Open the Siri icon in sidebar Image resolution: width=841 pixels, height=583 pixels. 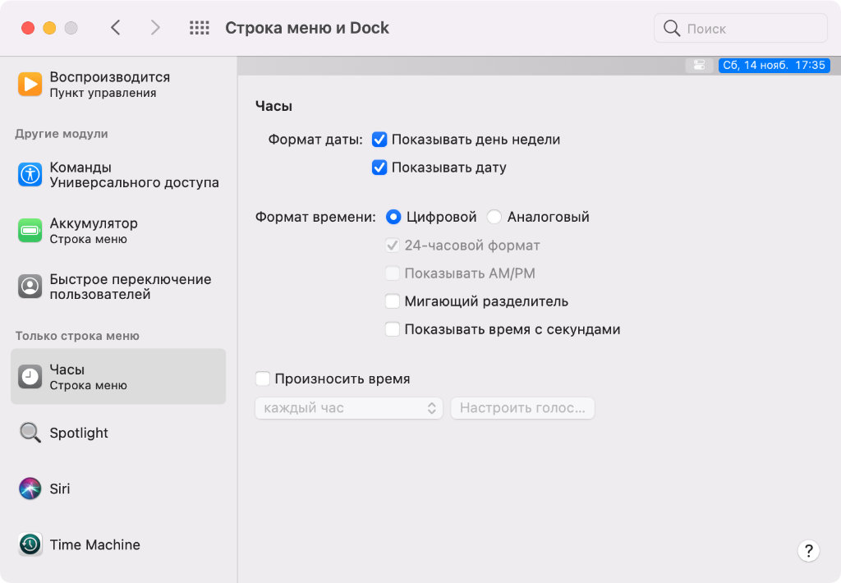pos(30,489)
